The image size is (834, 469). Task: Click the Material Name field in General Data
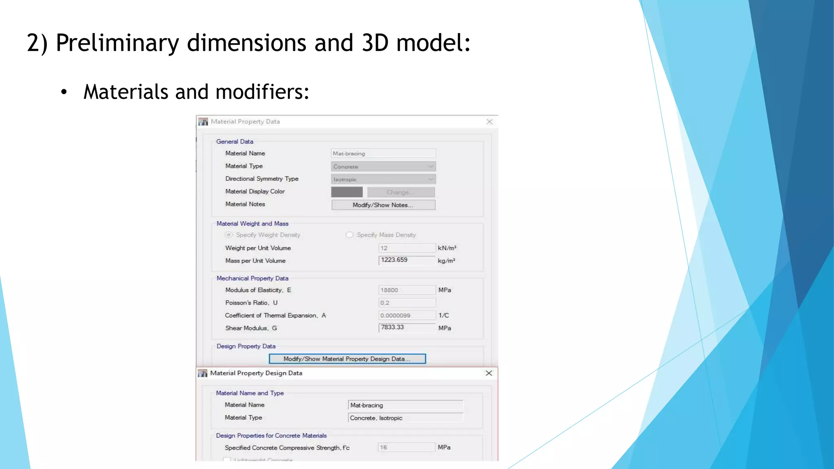[x=383, y=153]
